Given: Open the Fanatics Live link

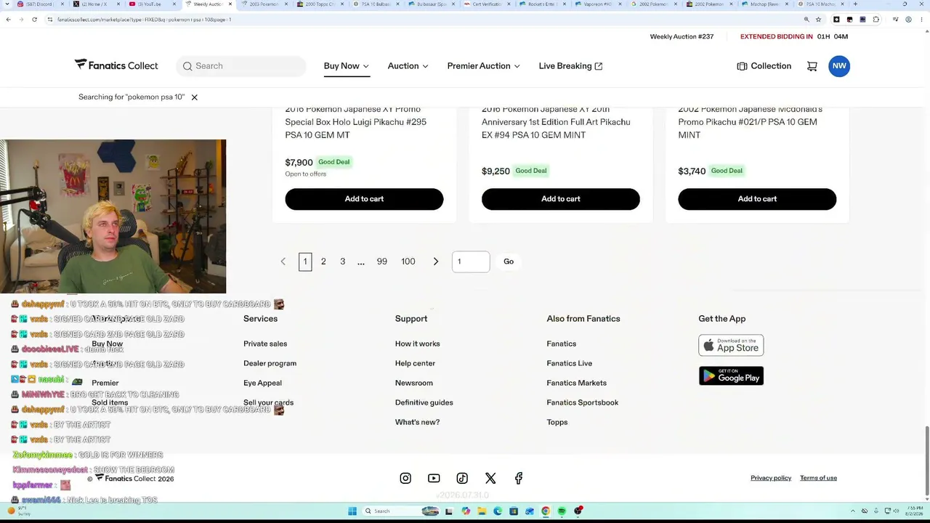Looking at the screenshot, I should pyautogui.click(x=569, y=363).
